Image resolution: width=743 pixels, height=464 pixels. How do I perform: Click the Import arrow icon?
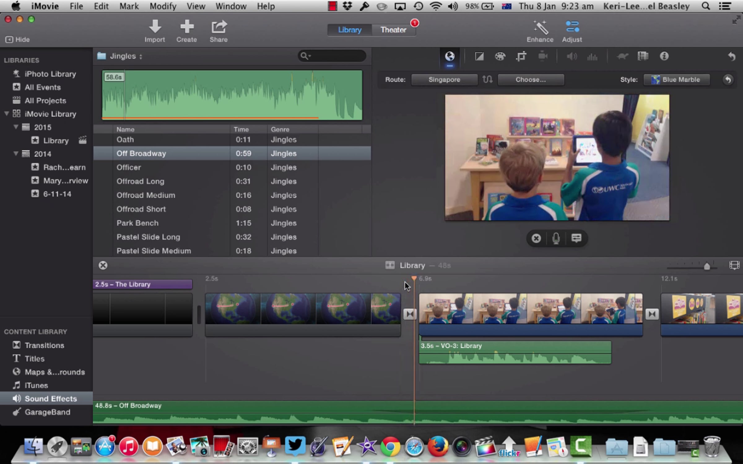[x=155, y=27]
